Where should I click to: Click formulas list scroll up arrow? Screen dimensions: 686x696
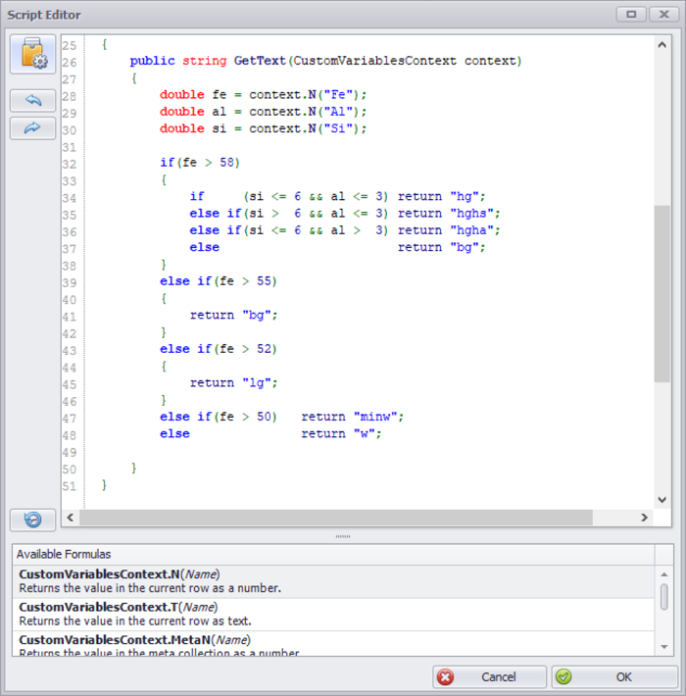664,574
